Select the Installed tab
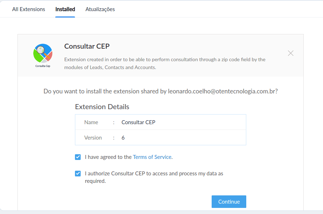The image size is (323, 214). (x=65, y=9)
